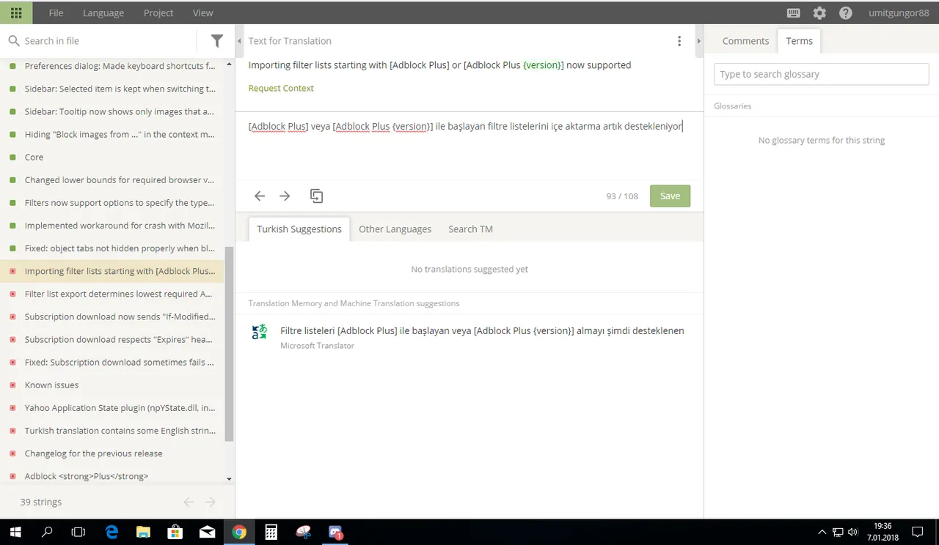Open the three-dot menu beside Text for Translation
Screen dimensions: 939x545
(x=679, y=41)
